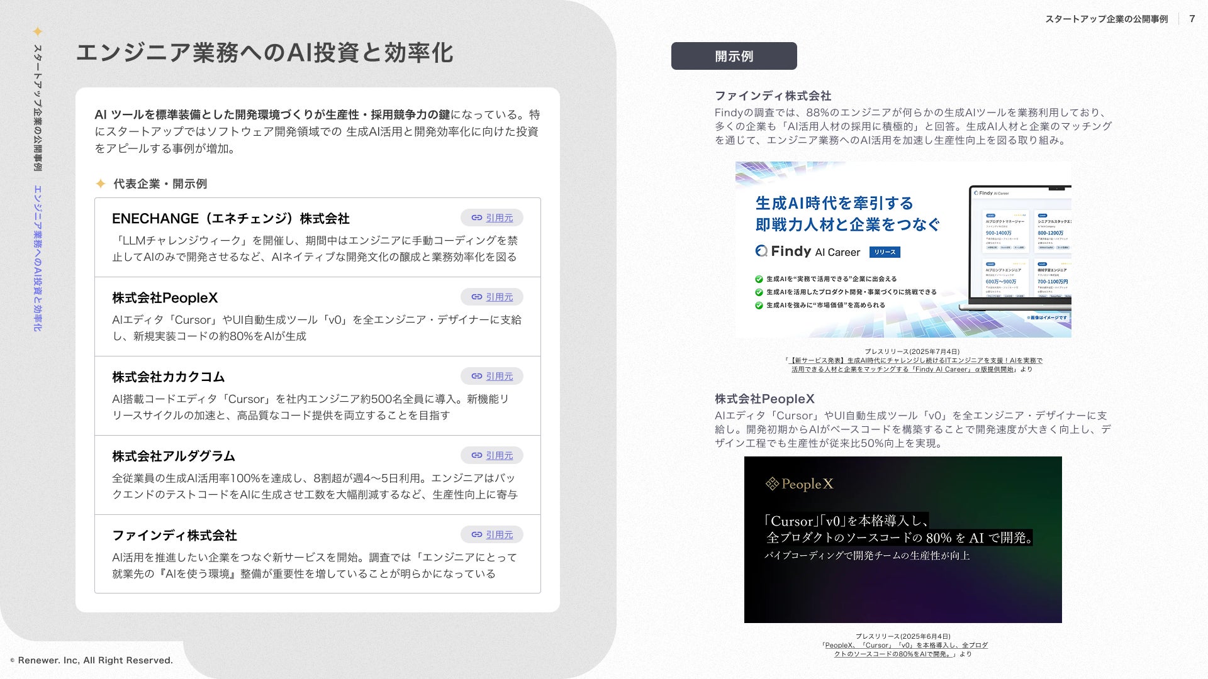Click the ファインディ株式会社 引用元 link
The width and height of the screenshot is (1208, 679).
point(499,534)
